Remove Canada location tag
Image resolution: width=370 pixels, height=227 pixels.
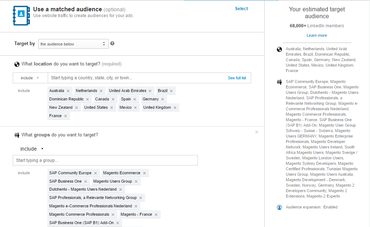tap(113, 99)
